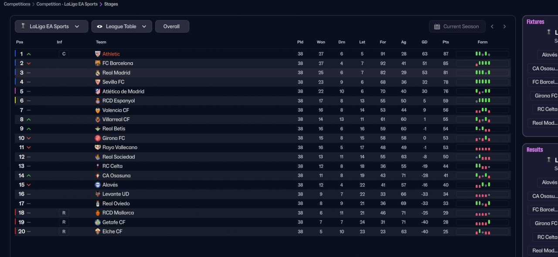
Task: Click the relegation 'R' badge for RCD Mallorca
Action: 64,213
